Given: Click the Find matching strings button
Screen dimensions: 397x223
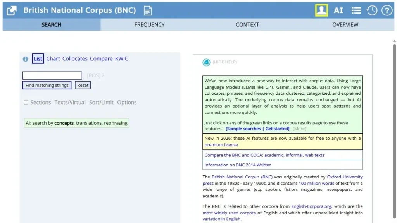Looking at the screenshot, I should point(47,85).
